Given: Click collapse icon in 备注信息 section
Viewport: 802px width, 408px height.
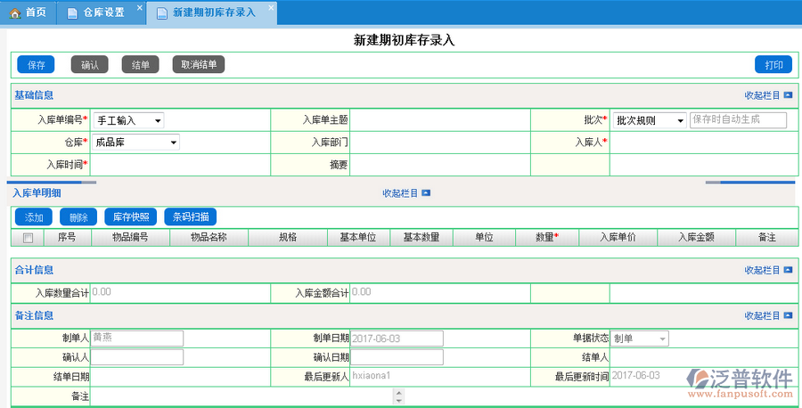Looking at the screenshot, I should pos(788,316).
